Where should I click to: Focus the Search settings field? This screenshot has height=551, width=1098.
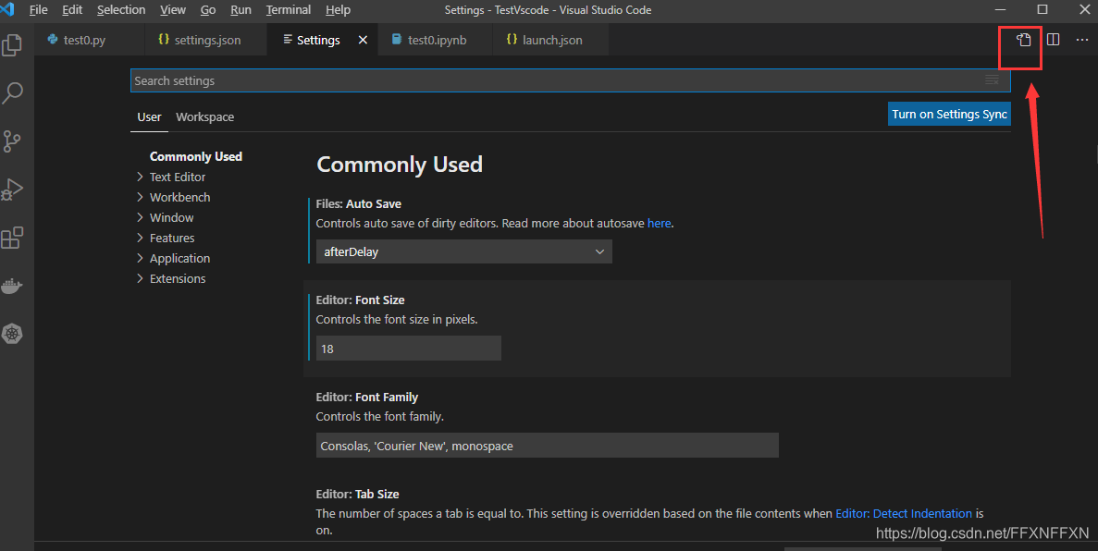(x=570, y=80)
